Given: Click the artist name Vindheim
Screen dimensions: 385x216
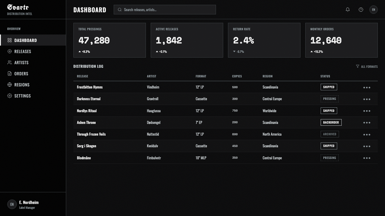Looking at the screenshot, I should [153, 87].
